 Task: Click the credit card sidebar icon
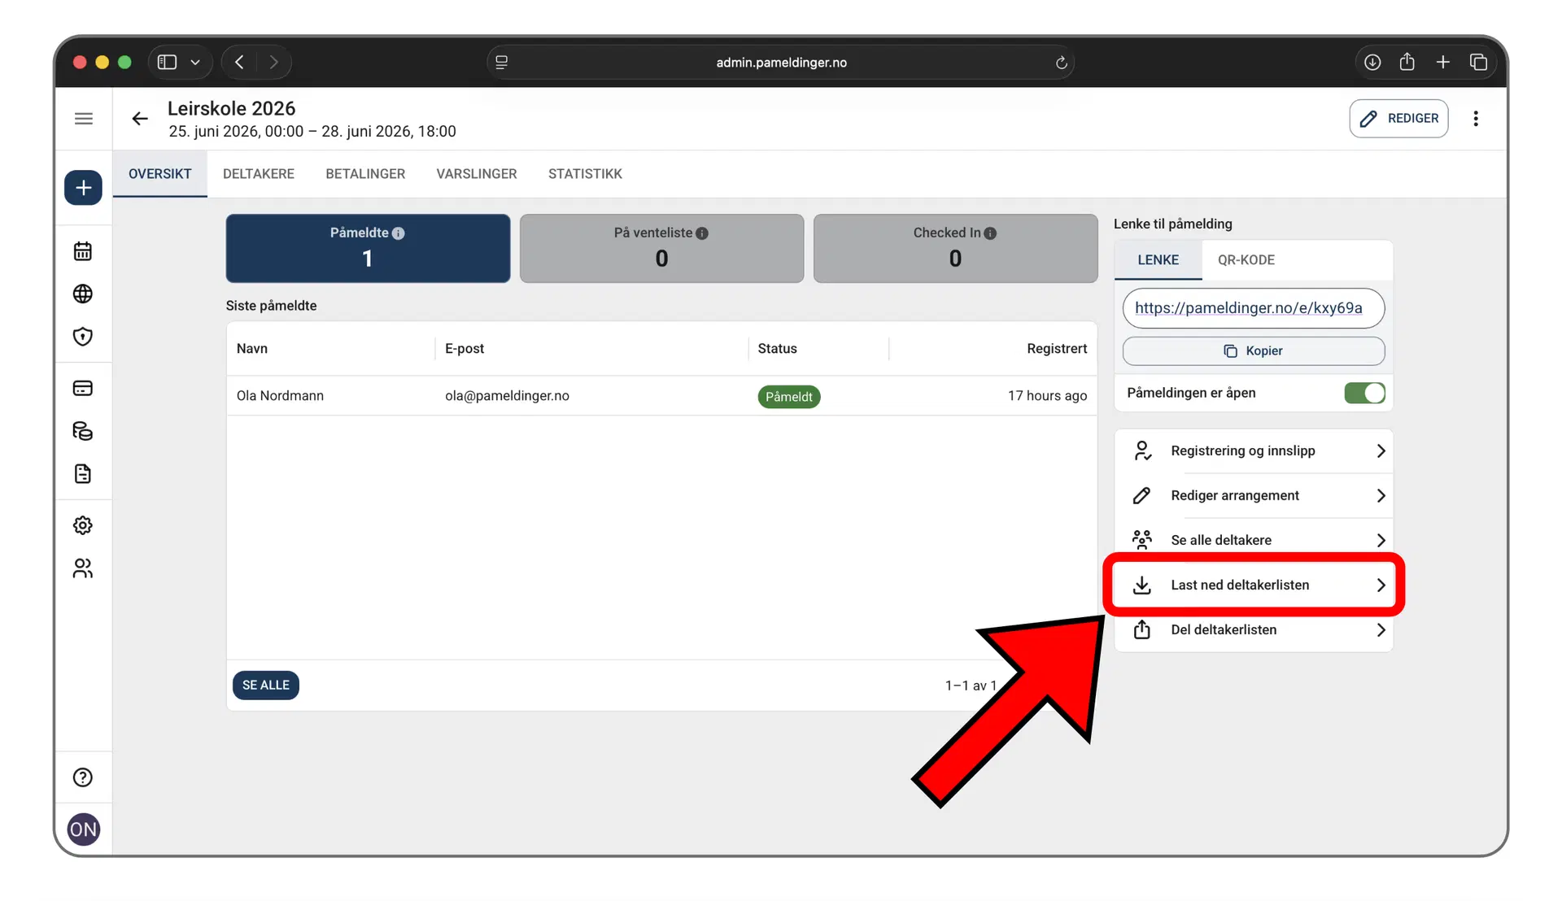[x=83, y=388]
